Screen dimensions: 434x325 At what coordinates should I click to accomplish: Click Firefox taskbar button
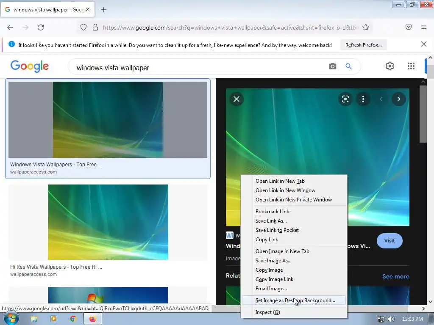pos(93,319)
